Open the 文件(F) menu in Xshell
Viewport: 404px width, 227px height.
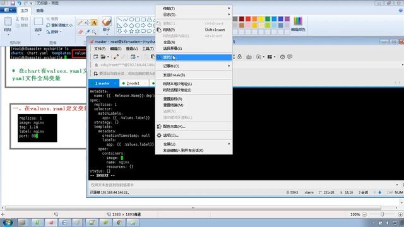100,49
